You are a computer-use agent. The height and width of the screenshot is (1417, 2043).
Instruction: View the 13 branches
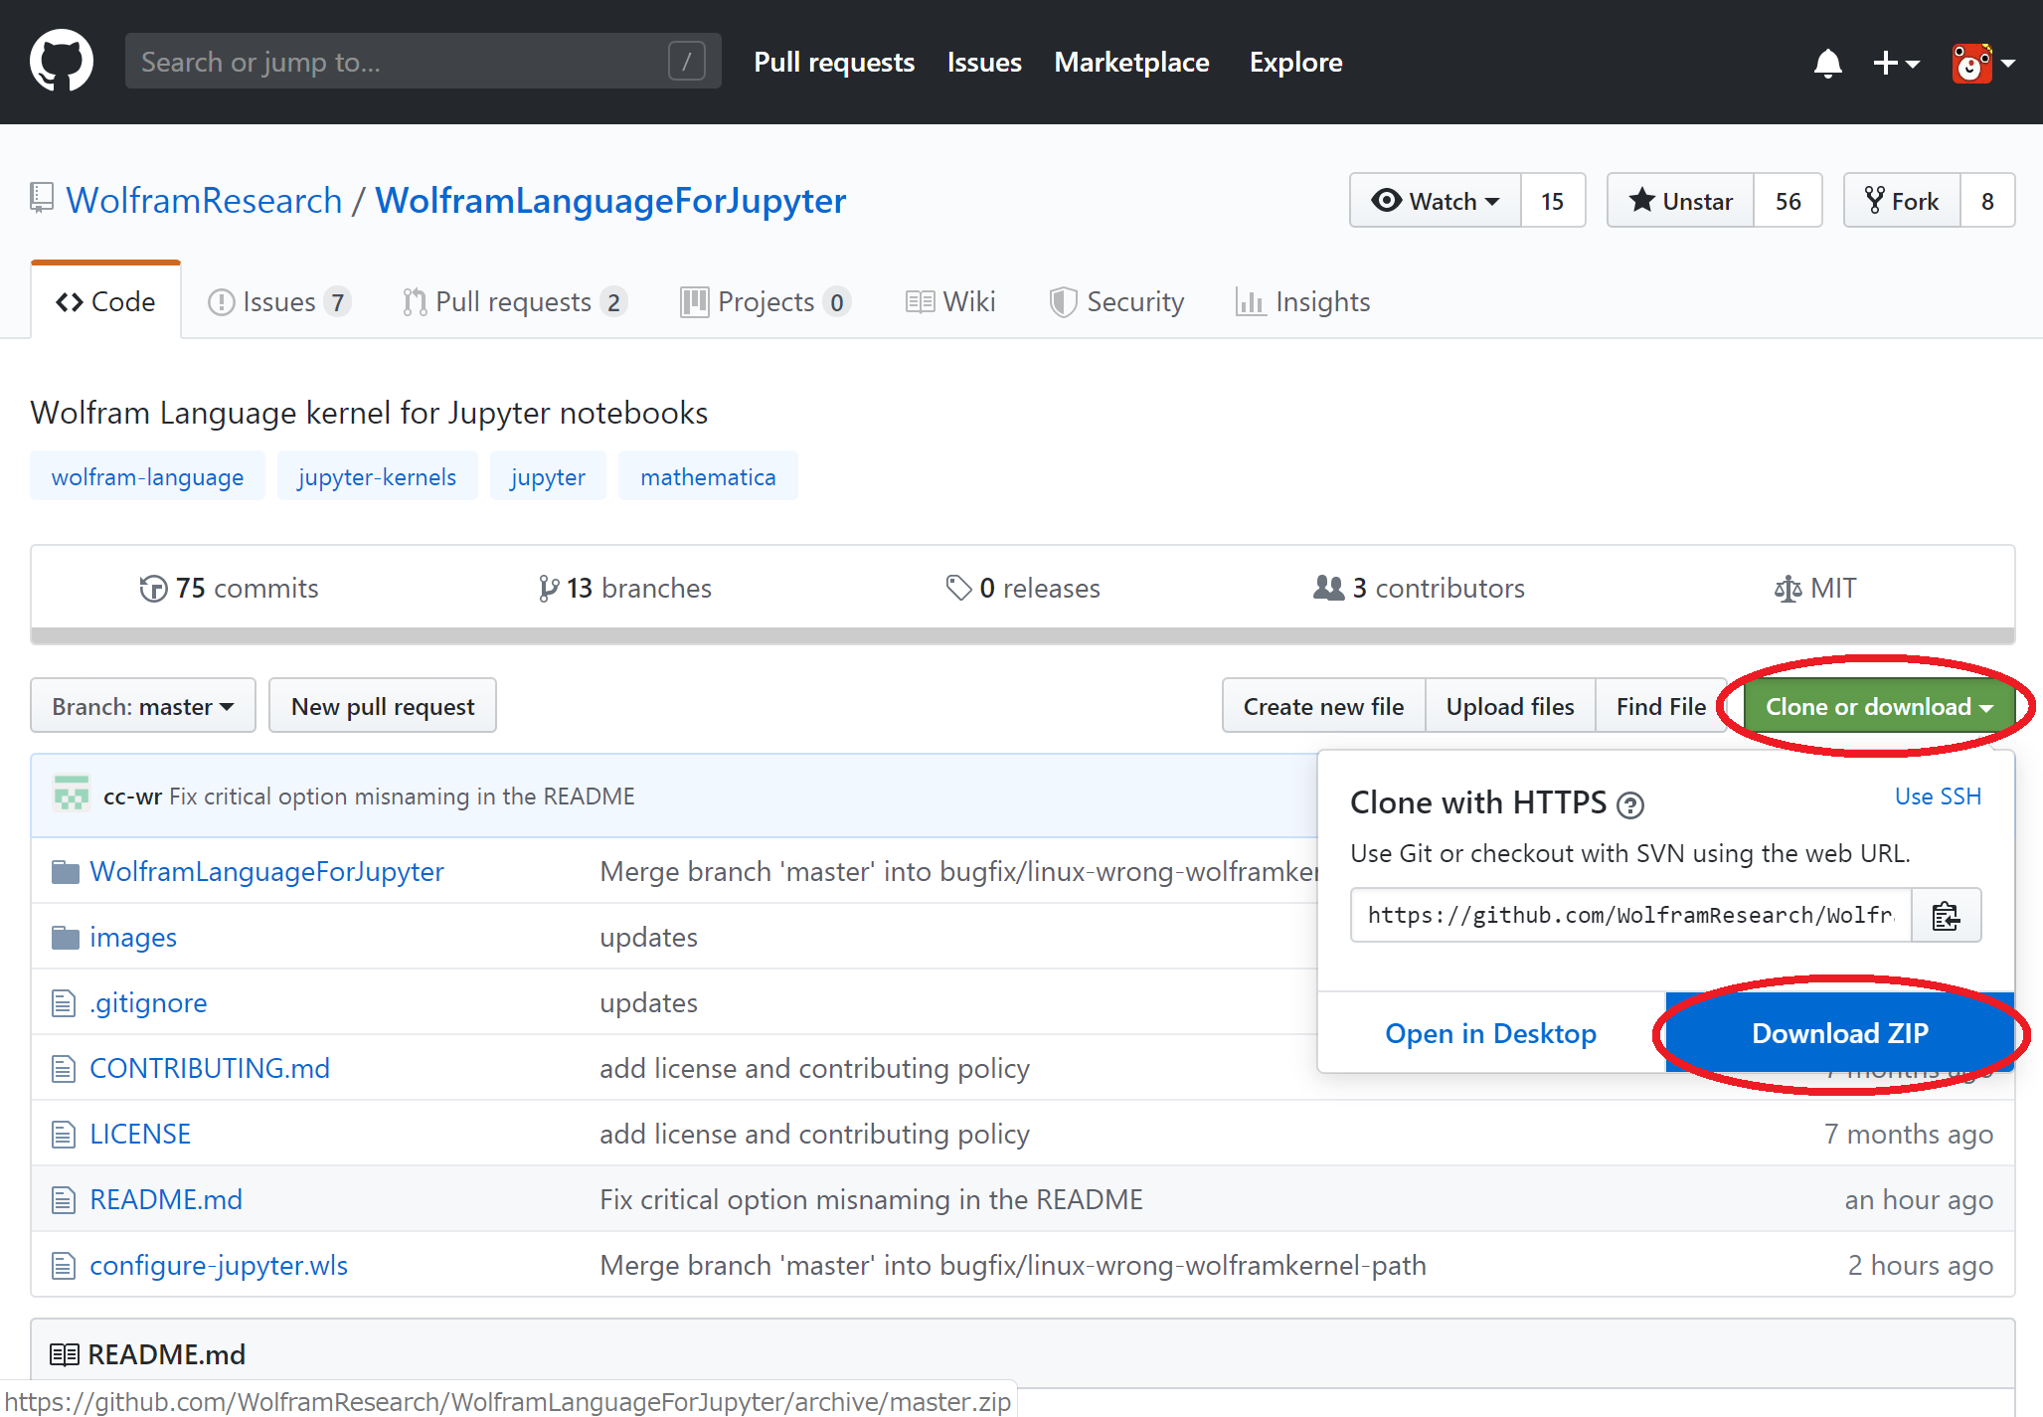point(624,588)
